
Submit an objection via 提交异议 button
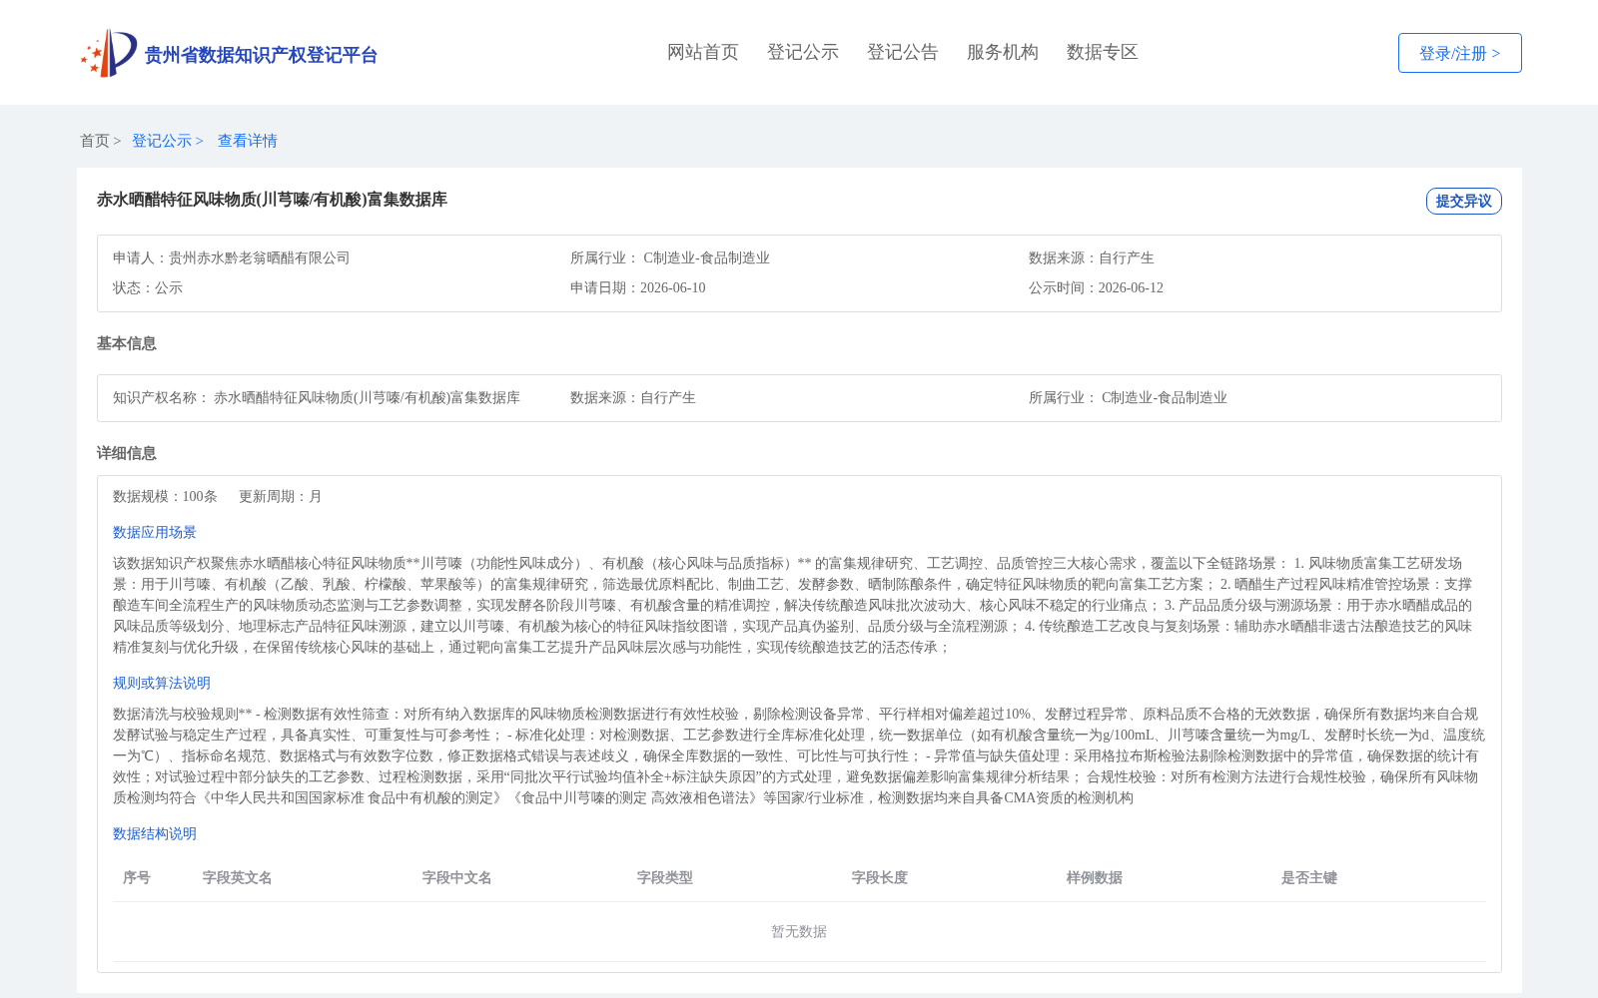tap(1464, 201)
